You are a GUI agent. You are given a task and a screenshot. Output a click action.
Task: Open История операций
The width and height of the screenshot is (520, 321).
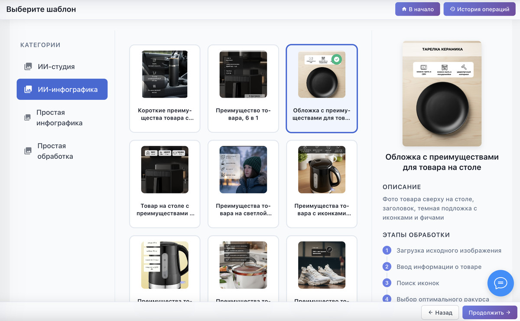pyautogui.click(x=480, y=9)
